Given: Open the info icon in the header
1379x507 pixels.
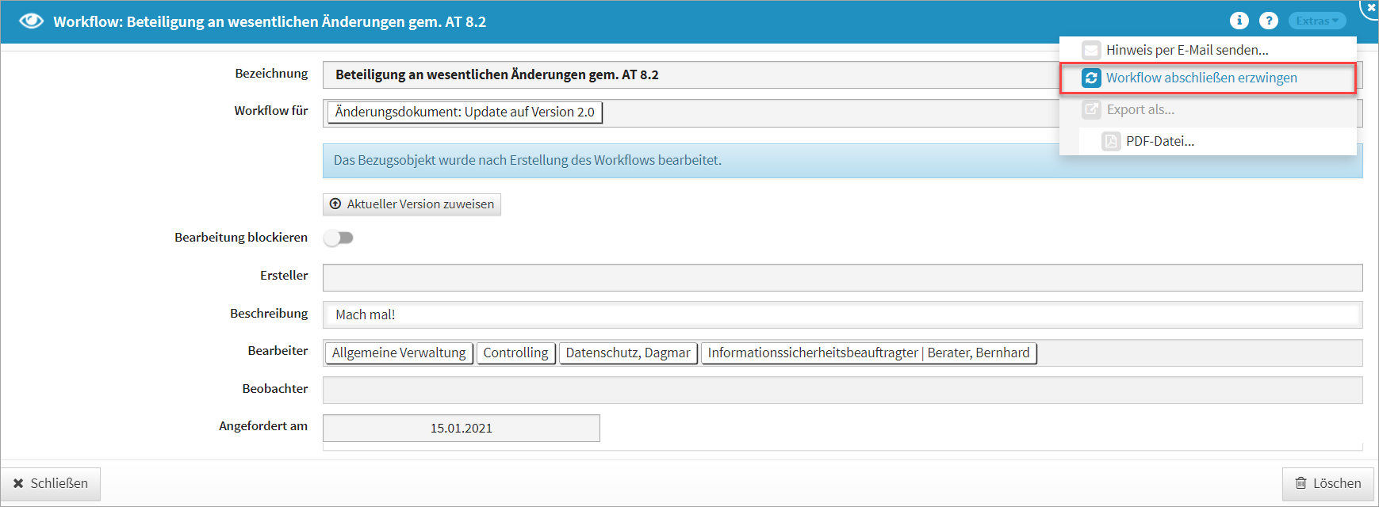Looking at the screenshot, I should [1239, 21].
